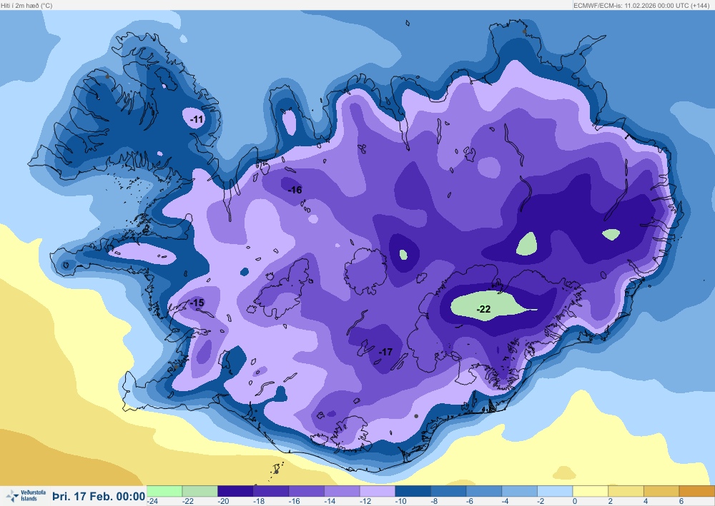This screenshot has height=506, width=715.
Task: Pick the legend color swatch labelled -22
Action: (199, 491)
